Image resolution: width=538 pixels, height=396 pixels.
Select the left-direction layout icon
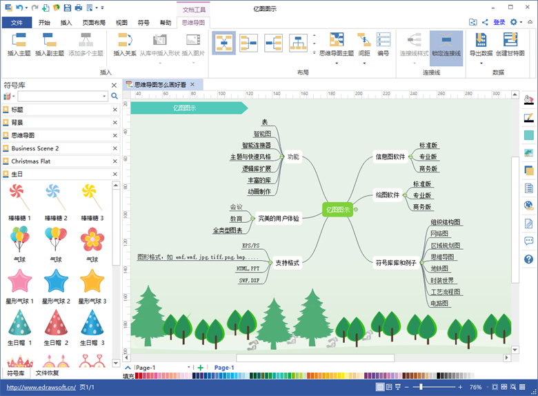click(x=273, y=43)
